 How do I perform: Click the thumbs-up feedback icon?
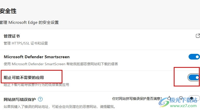pyautogui.click(x=169, y=98)
